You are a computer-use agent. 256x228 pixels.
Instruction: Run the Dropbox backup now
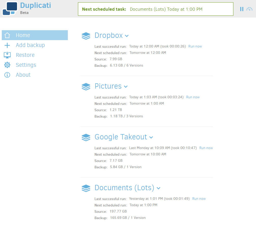[195, 46]
